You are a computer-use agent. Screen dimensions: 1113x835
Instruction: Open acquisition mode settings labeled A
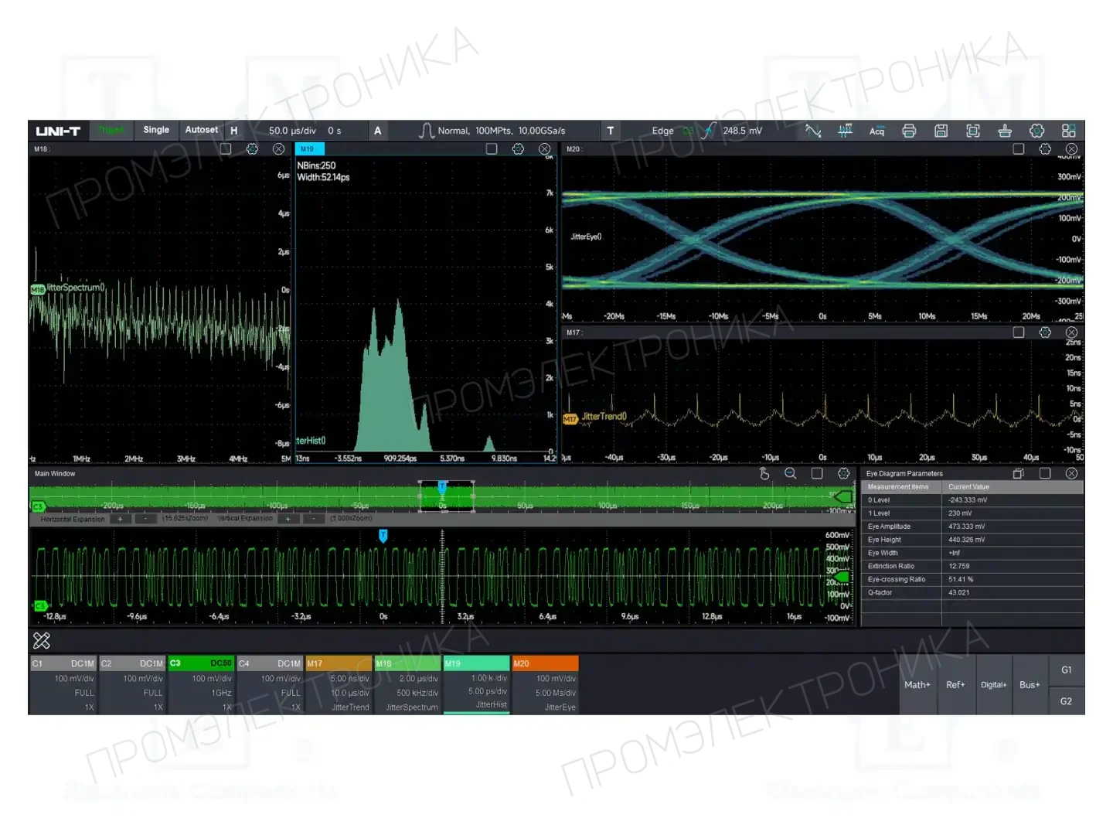tap(377, 131)
